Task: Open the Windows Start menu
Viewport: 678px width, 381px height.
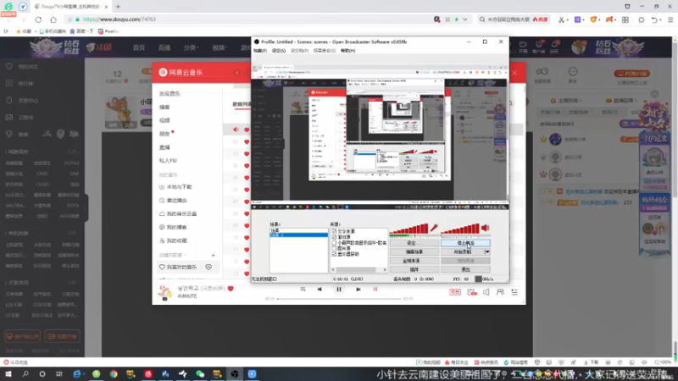Action: (8, 374)
